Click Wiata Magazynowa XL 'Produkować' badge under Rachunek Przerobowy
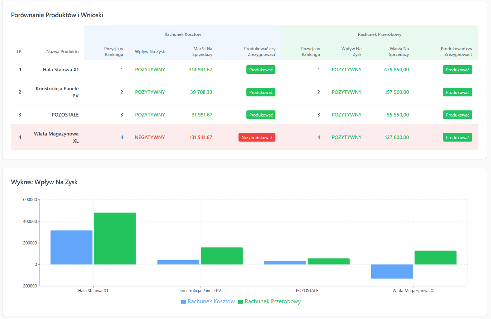The width and height of the screenshot is (491, 319). pos(457,137)
